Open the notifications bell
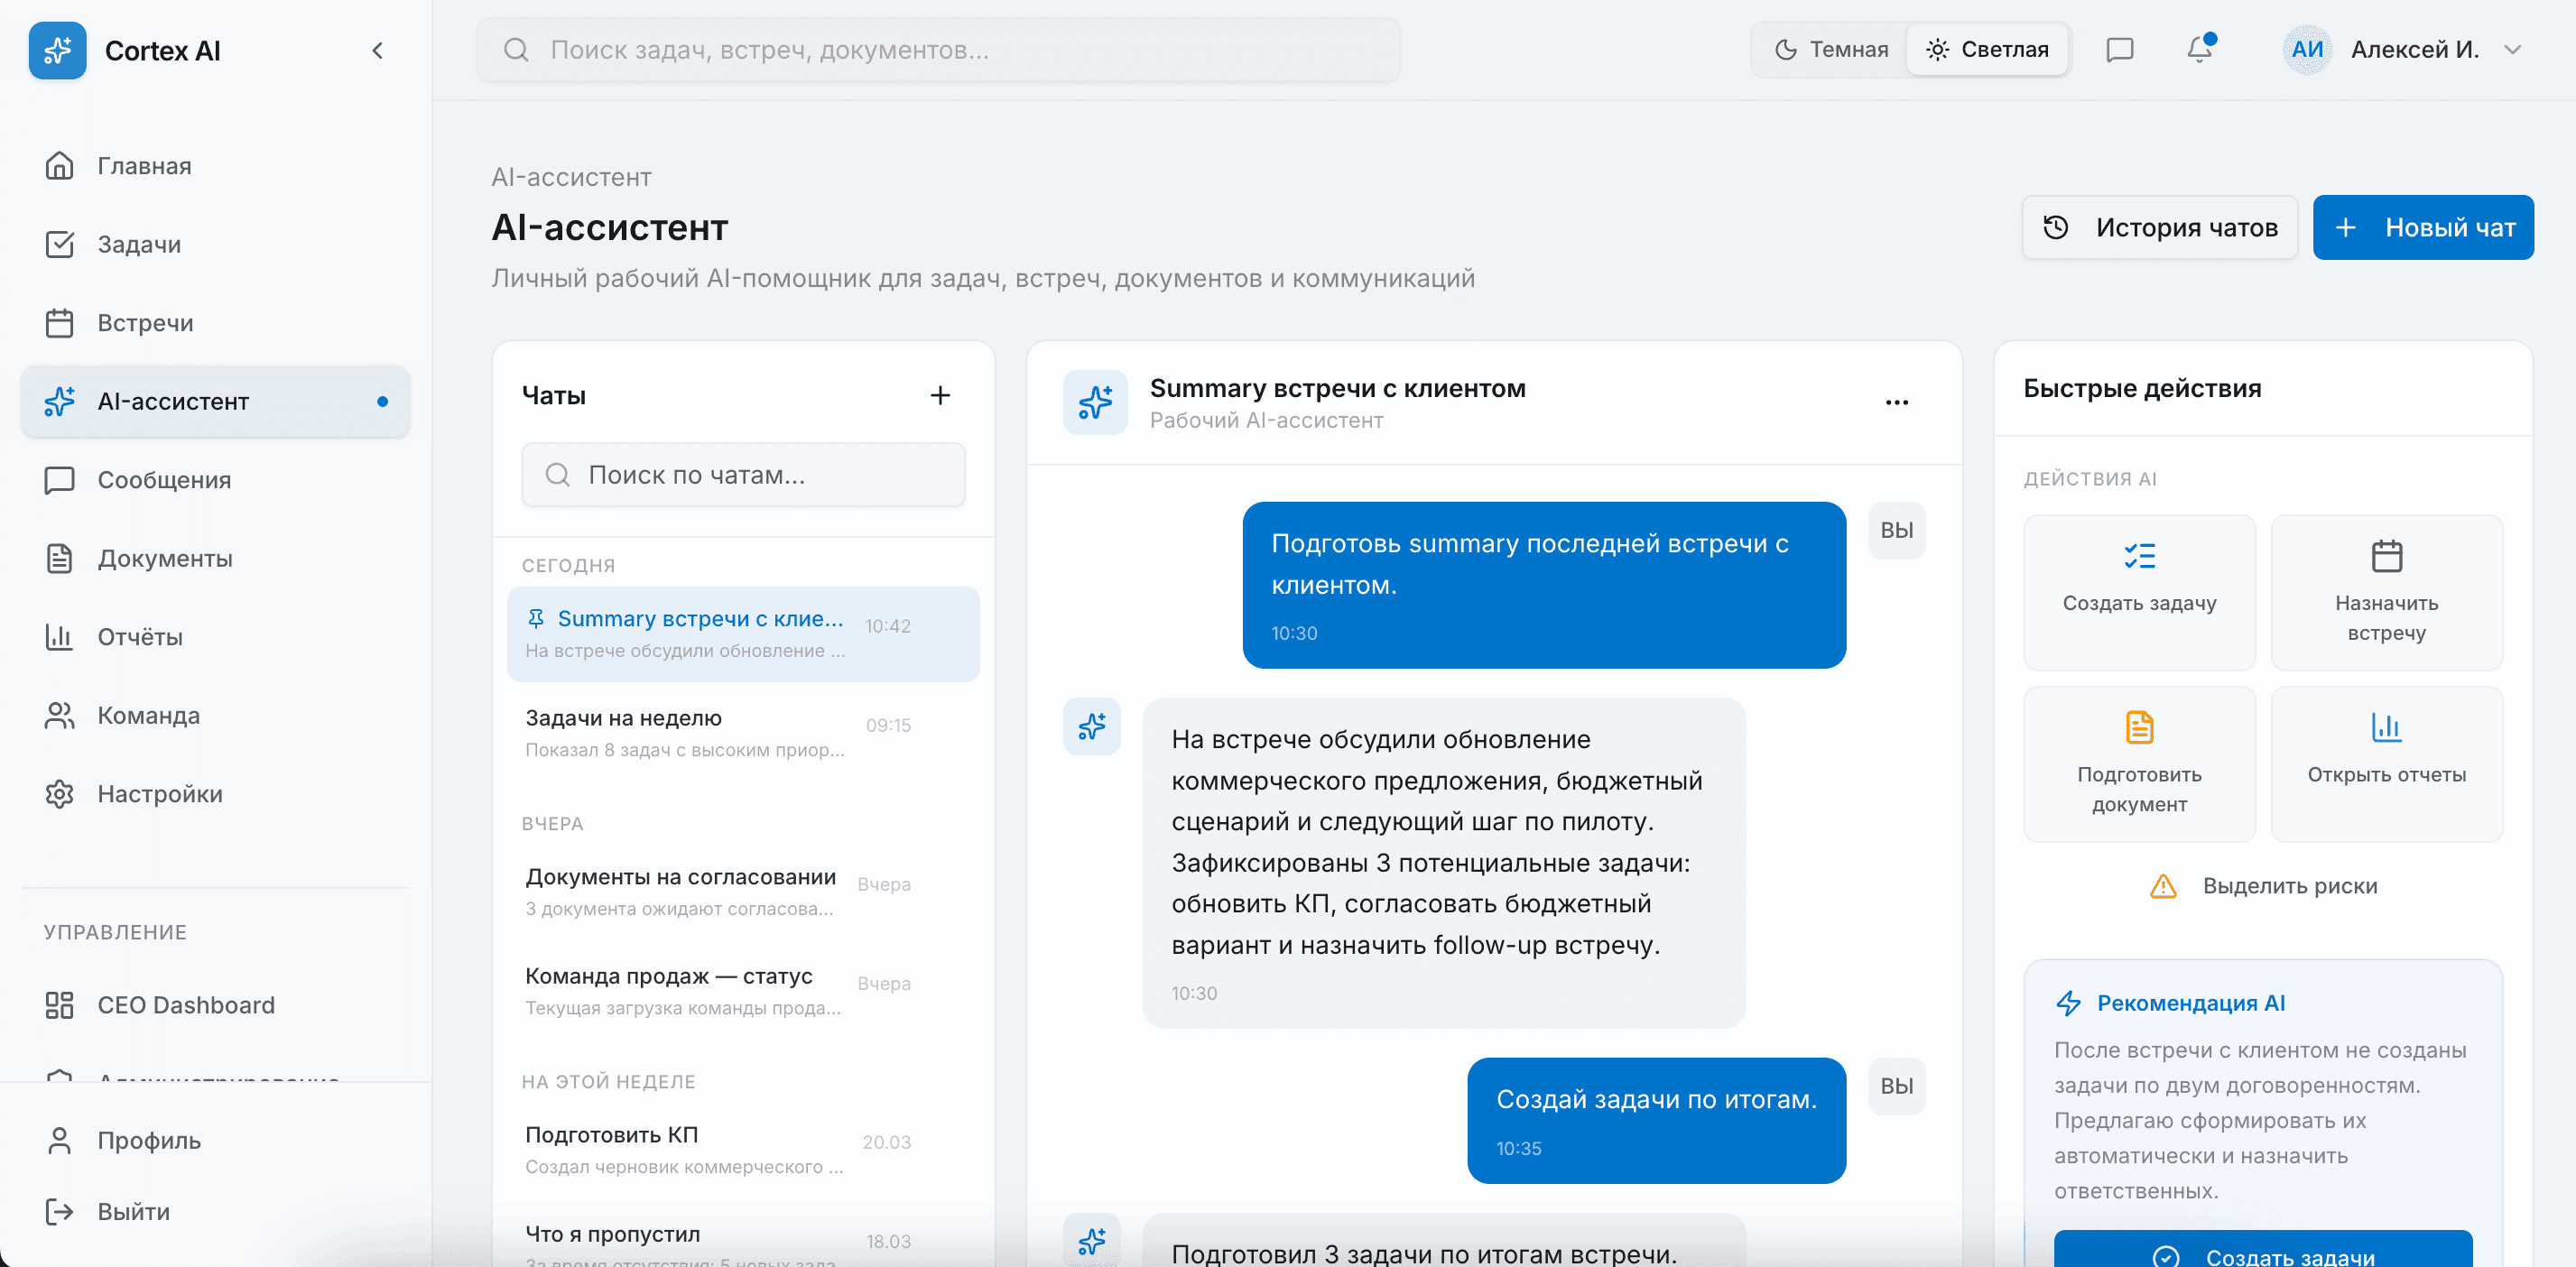This screenshot has height=1267, width=2576. click(2199, 50)
